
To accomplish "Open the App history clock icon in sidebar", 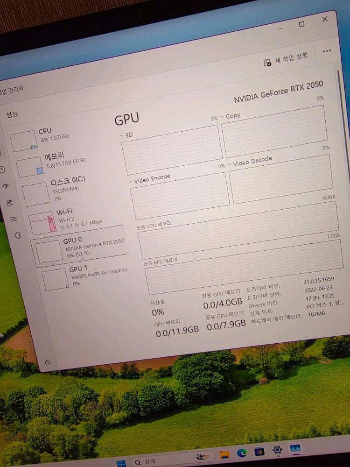I will (2, 170).
